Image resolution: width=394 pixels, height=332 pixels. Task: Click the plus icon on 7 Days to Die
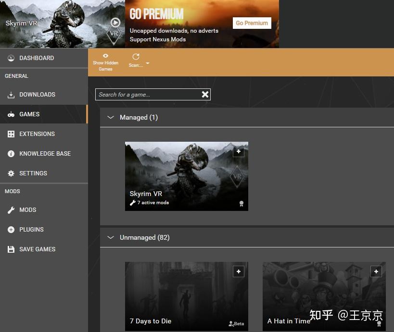tap(239, 271)
